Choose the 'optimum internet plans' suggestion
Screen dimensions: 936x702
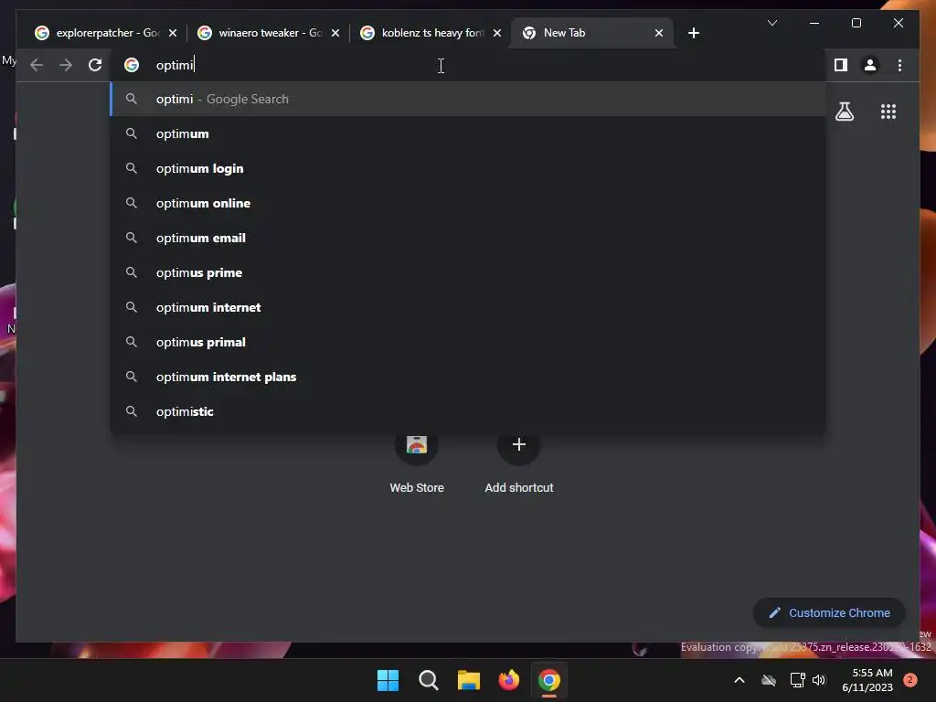(x=468, y=377)
